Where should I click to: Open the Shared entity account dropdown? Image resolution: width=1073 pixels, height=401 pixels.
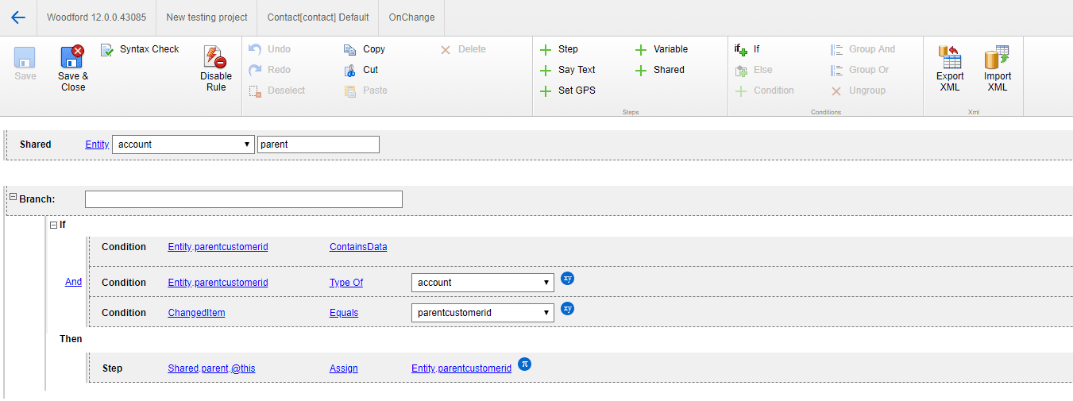click(183, 145)
